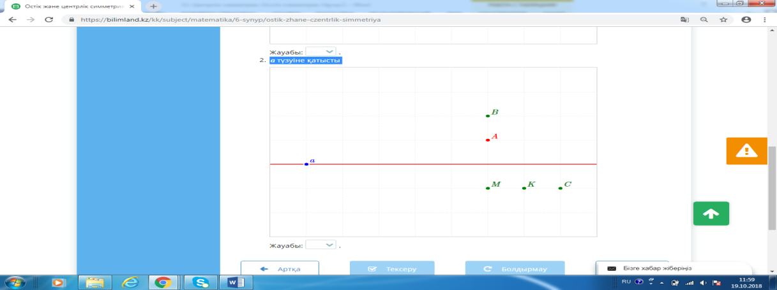Open the first Жауабы answer dropdown
777x290 pixels.
(321, 52)
